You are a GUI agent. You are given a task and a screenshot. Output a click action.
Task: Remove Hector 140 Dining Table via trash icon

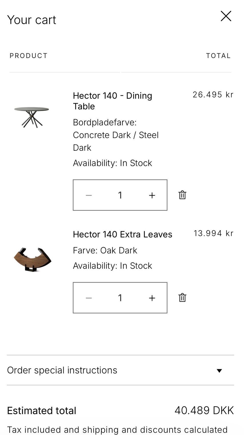[x=182, y=195]
